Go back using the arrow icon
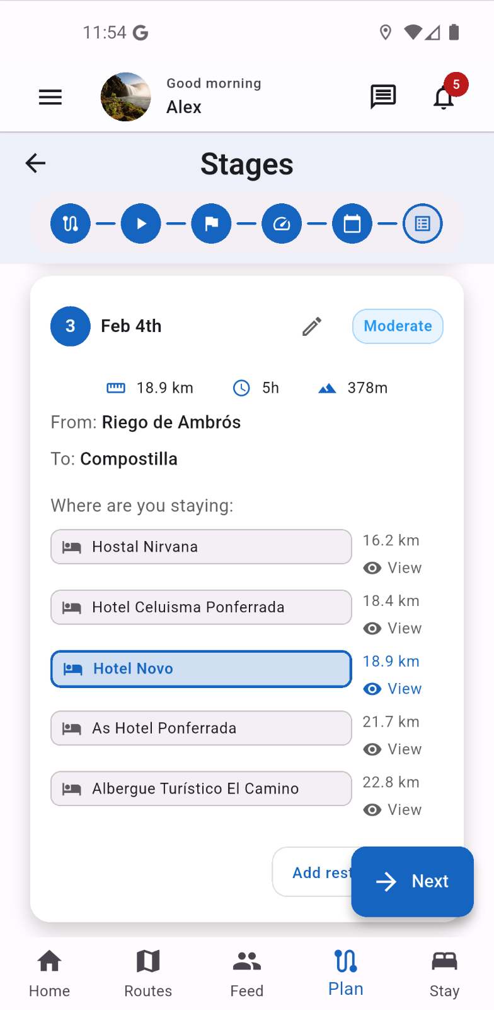494x1010 pixels. (36, 163)
